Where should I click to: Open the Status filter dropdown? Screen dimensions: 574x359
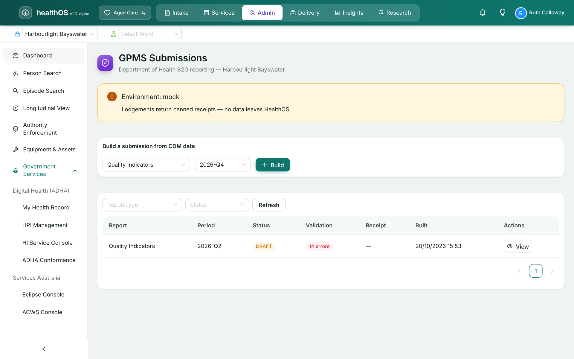coord(217,205)
